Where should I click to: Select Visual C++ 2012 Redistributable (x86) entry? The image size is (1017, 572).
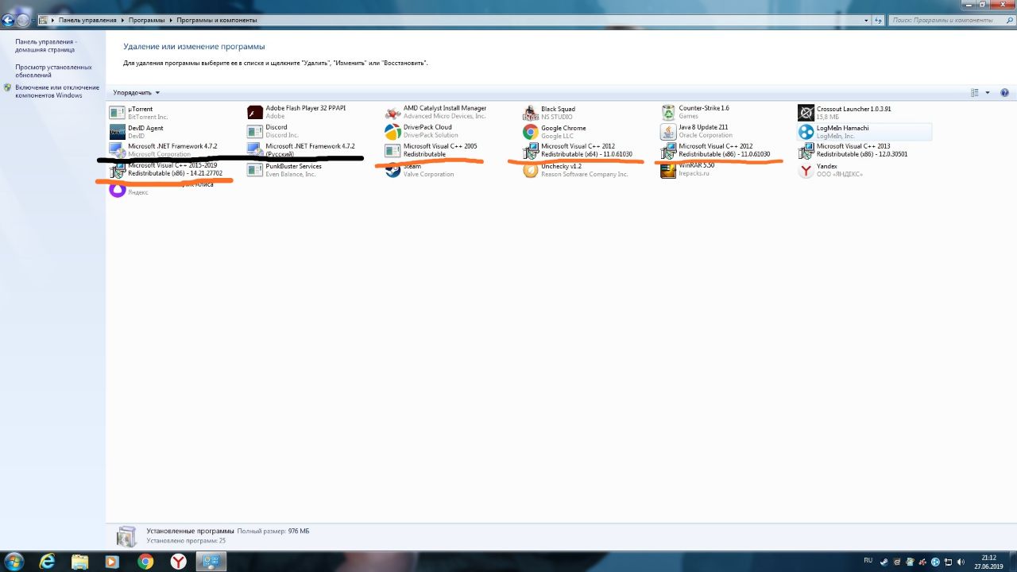[717, 150]
